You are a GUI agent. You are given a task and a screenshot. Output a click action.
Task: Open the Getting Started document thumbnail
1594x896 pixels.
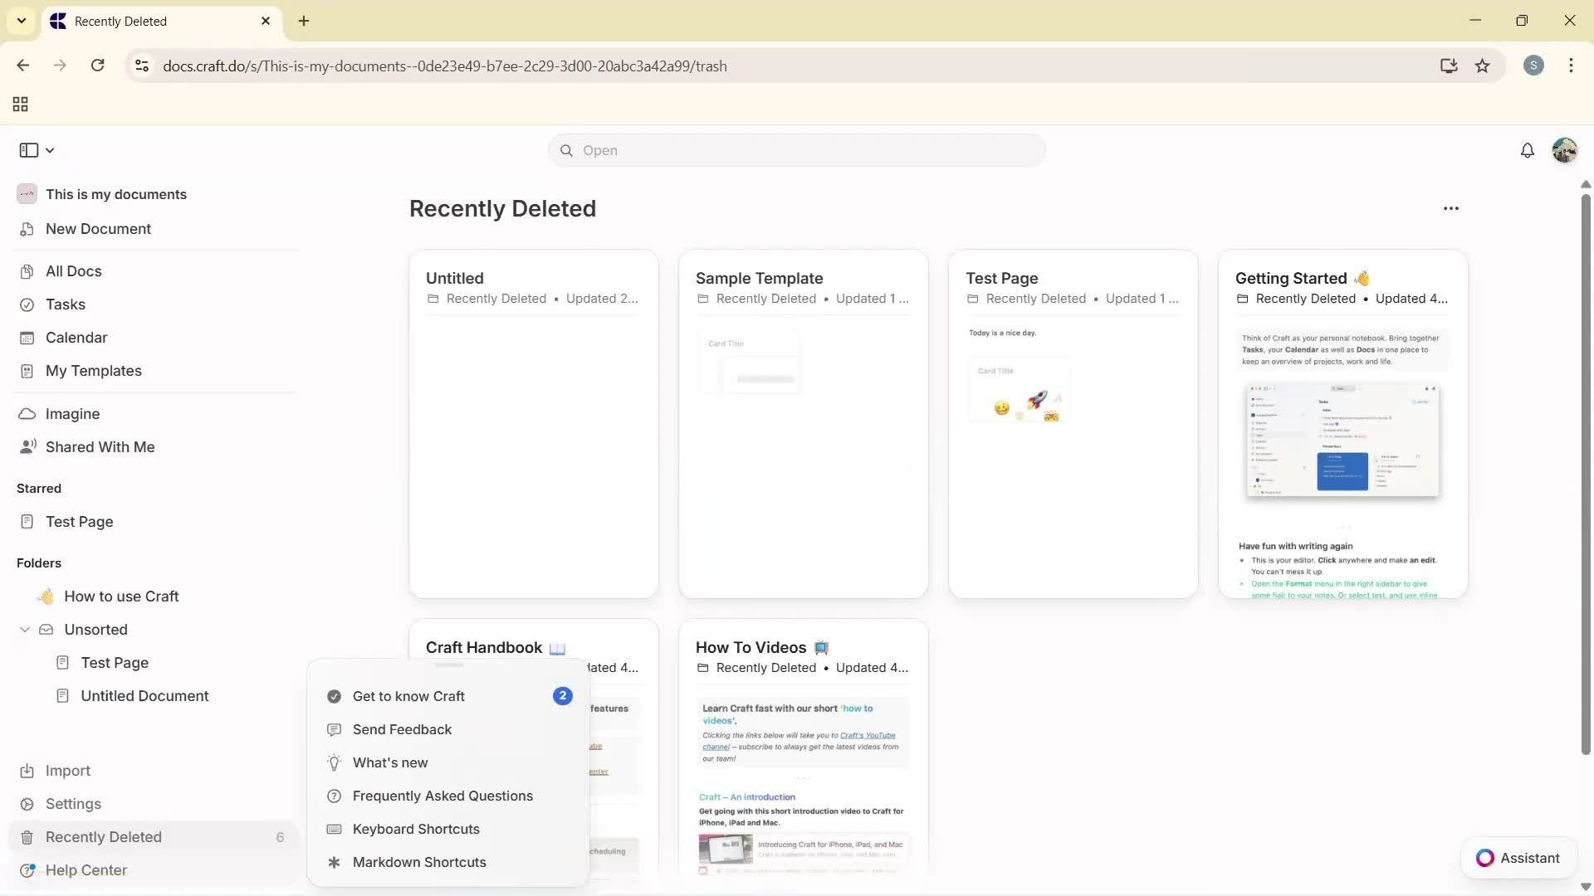[x=1342, y=440]
